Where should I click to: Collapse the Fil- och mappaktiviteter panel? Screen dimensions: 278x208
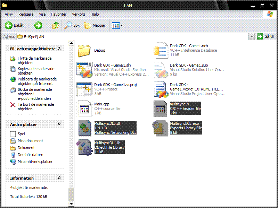point(59,49)
